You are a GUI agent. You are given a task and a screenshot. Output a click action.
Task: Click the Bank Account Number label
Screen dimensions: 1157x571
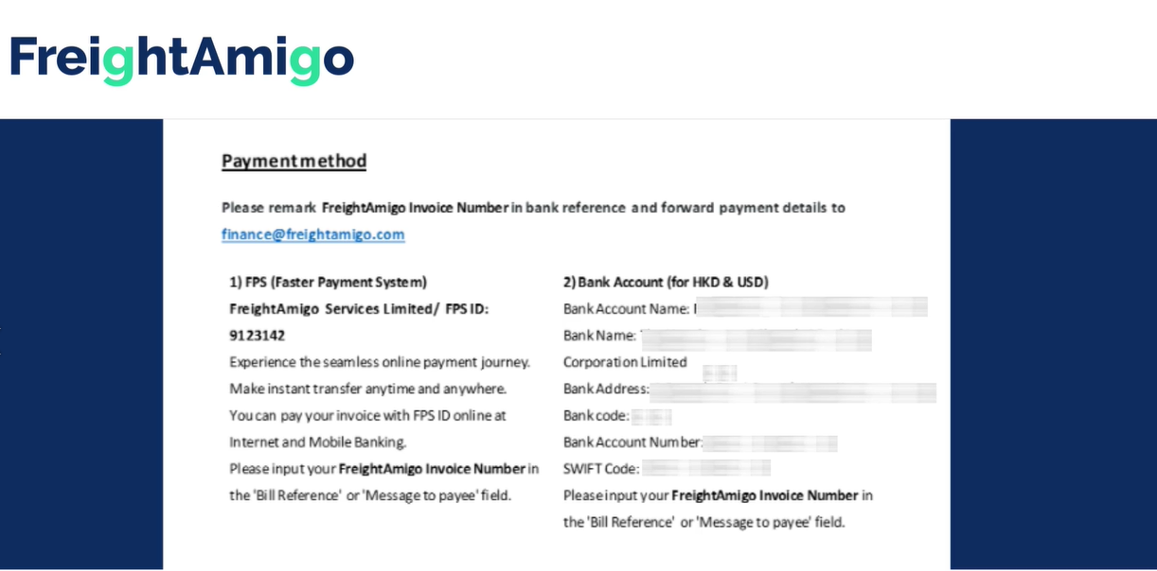(632, 442)
